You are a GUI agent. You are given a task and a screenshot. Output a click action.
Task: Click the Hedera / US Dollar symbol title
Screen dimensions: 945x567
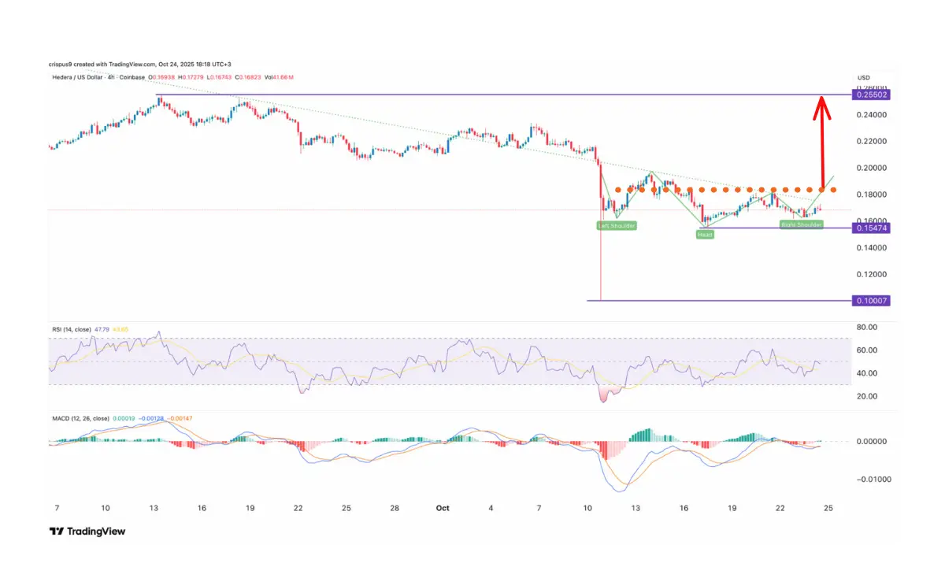coord(82,76)
